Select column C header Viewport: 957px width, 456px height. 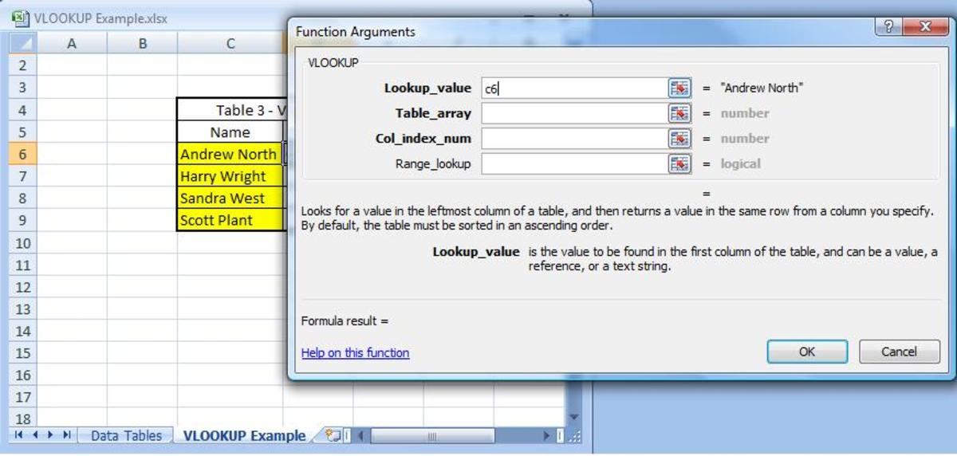[x=230, y=44]
